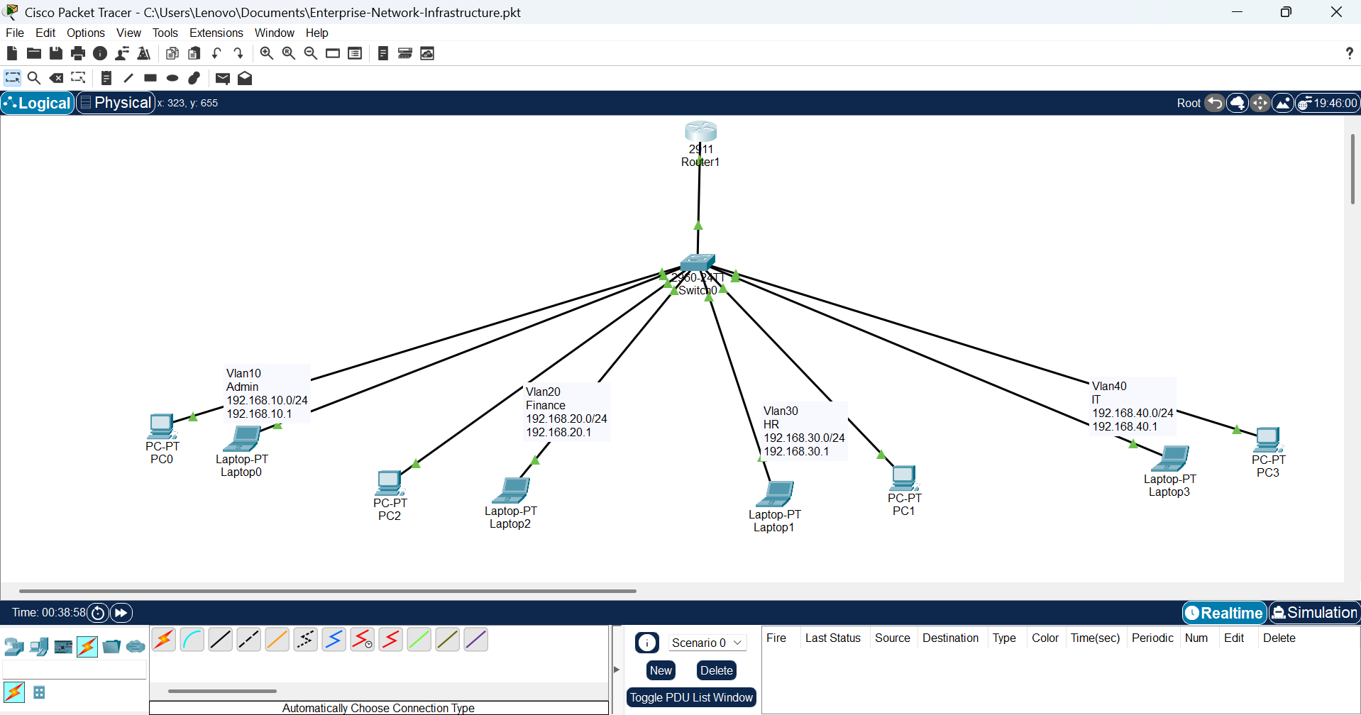Open the Scenario 0 dropdown

(x=707, y=643)
